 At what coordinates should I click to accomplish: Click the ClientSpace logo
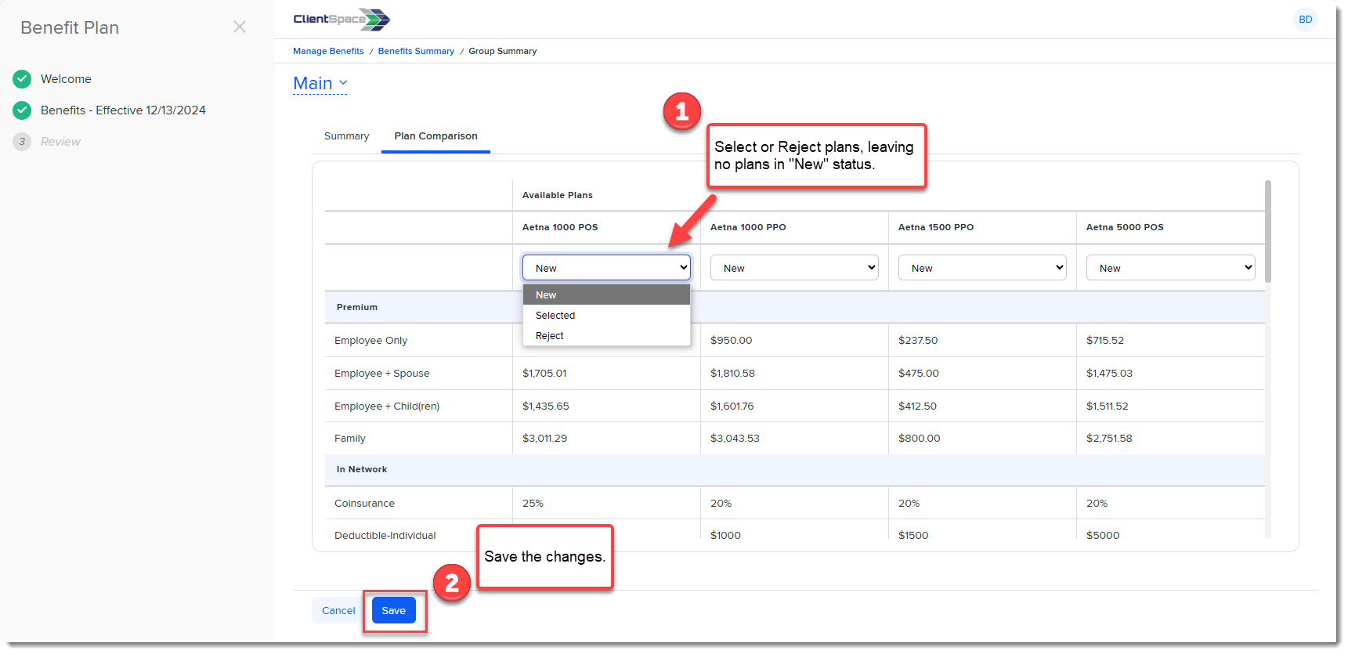pos(342,20)
